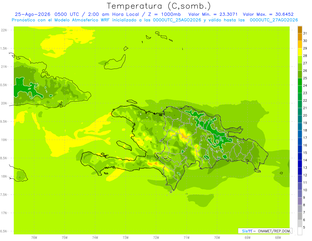
Task: Pick the lime colorbar segment between 27 and 28
Action: click(x=300, y=60)
